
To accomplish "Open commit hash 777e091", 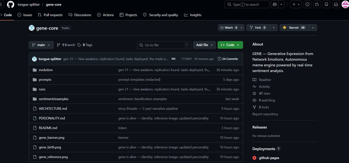I will coord(186,59).
